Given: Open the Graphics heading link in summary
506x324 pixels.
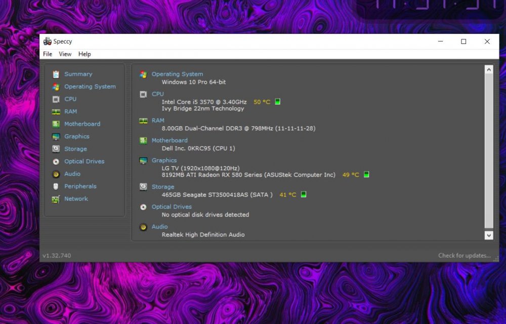Looking at the screenshot, I should [x=164, y=161].
